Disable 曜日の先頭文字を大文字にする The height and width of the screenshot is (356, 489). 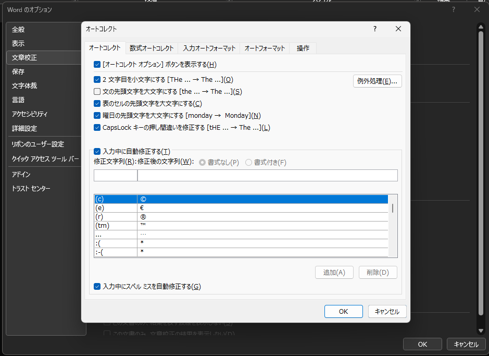click(96, 115)
